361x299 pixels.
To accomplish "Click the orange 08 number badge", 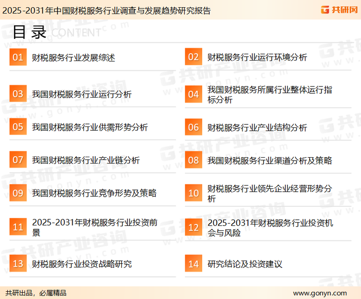I will [x=193, y=160].
